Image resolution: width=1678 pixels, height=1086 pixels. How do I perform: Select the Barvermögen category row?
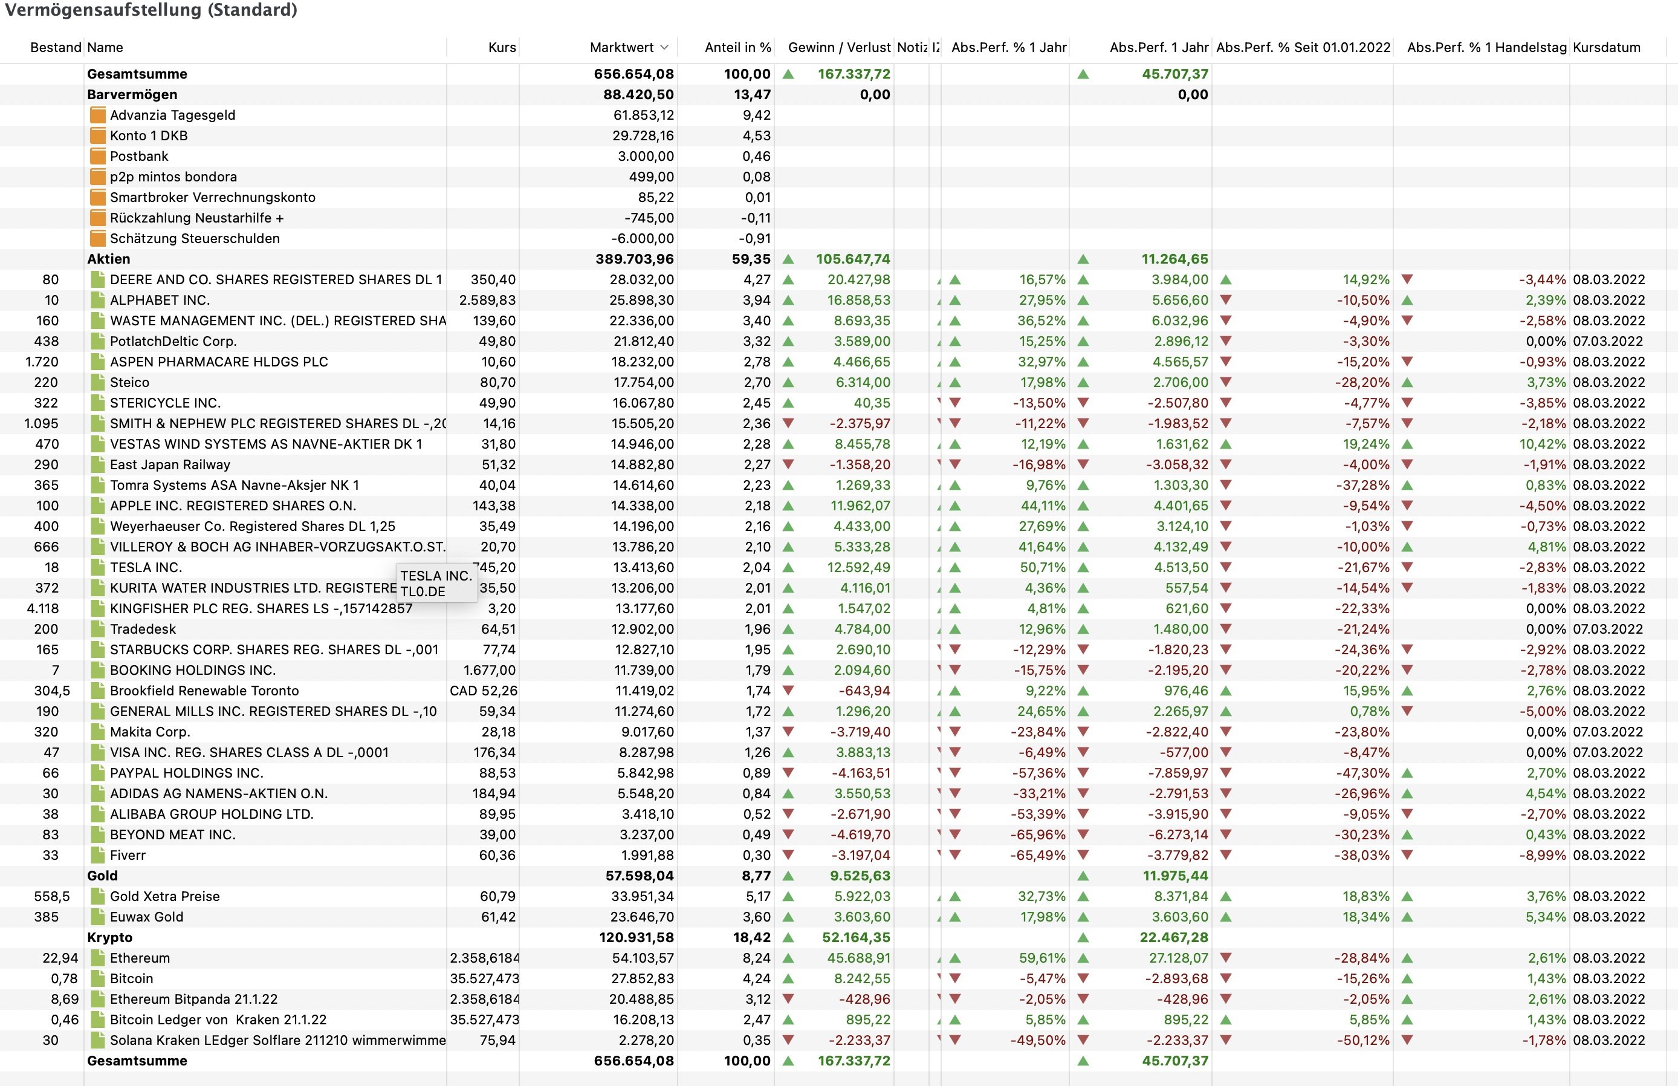132,94
